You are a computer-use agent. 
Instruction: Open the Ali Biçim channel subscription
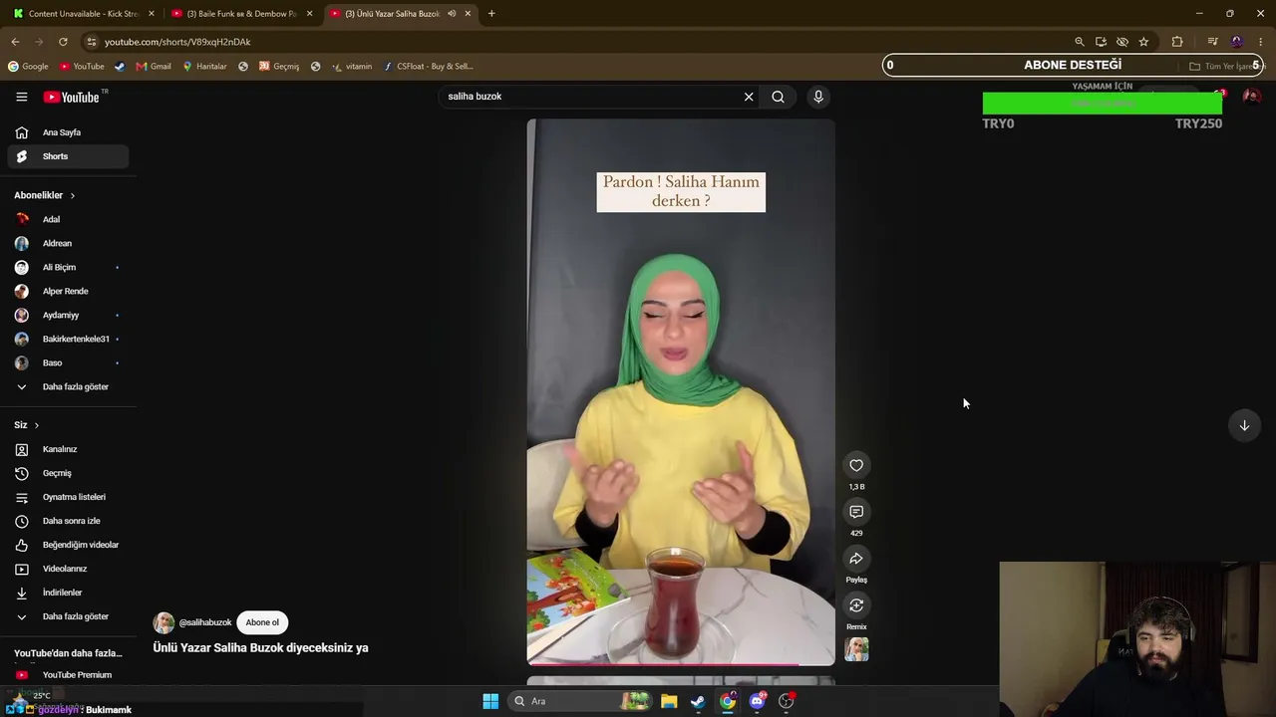[68, 267]
